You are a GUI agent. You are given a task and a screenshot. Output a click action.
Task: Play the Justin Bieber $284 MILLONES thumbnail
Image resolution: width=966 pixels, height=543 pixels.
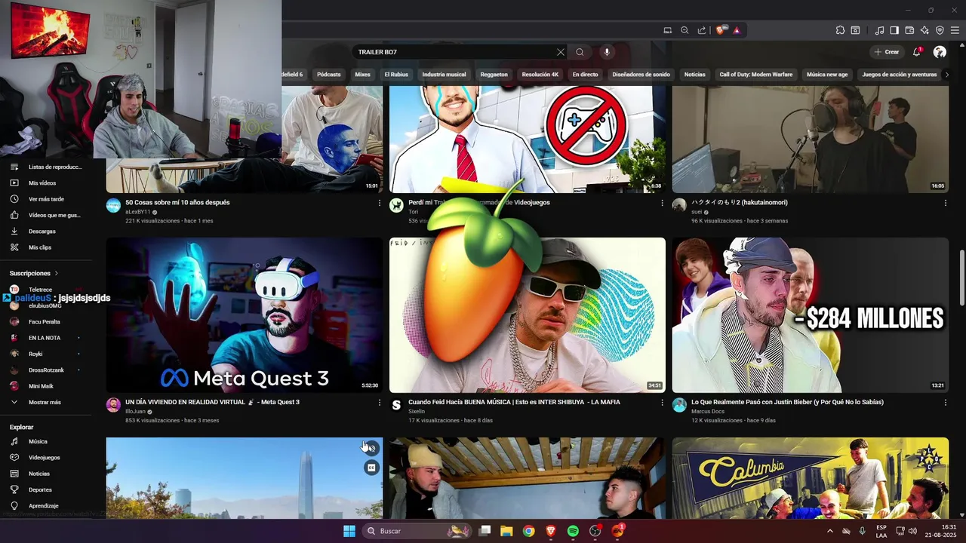(810, 315)
